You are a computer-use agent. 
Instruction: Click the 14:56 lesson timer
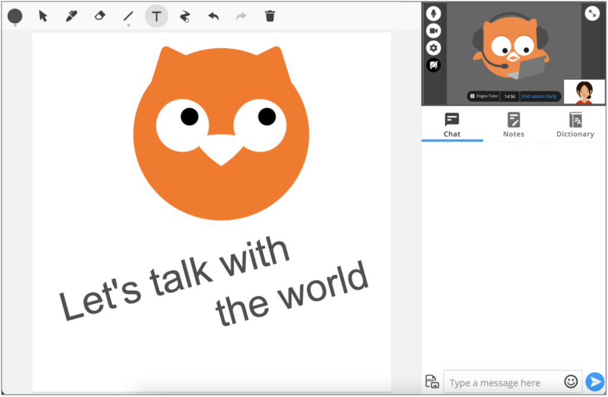tap(509, 97)
